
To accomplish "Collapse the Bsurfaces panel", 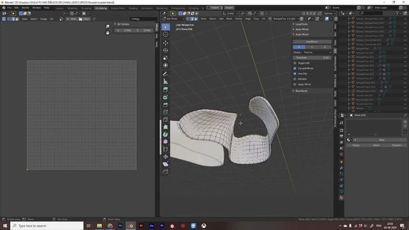I will coord(301,91).
